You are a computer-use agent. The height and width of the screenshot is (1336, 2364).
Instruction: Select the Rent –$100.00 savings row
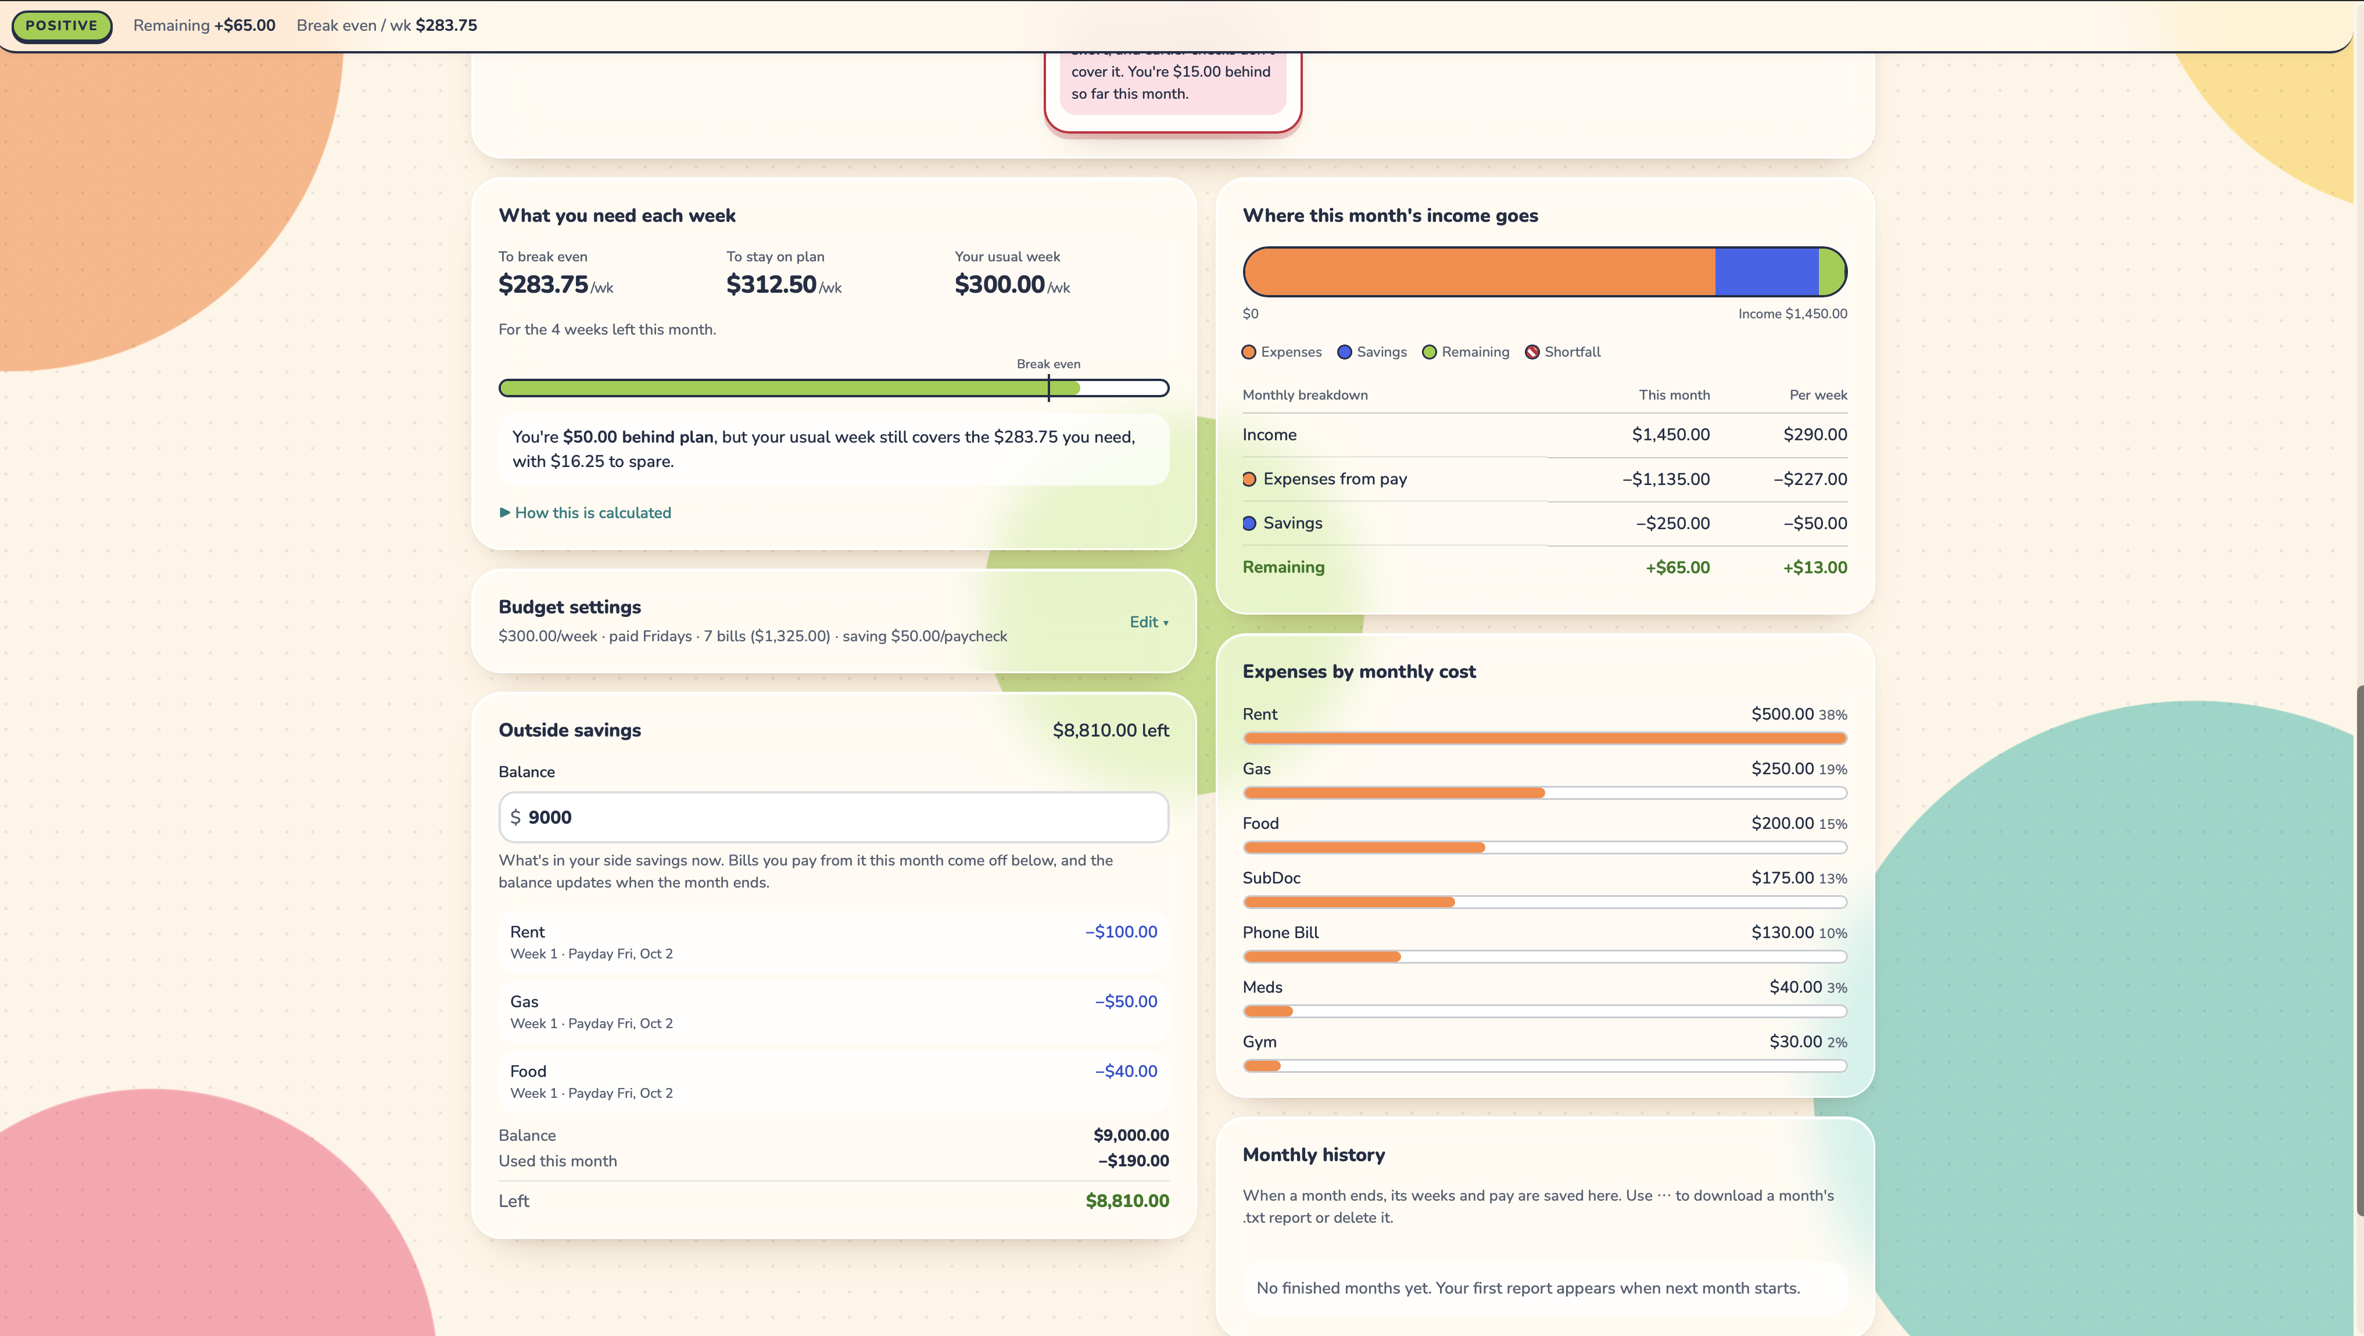pyautogui.click(x=833, y=942)
